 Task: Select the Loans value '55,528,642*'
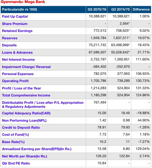pyautogui.click(x=120, y=52)
